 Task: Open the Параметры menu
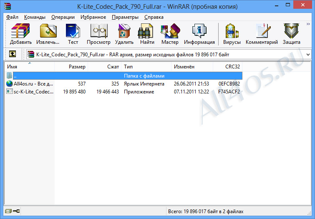125,17
